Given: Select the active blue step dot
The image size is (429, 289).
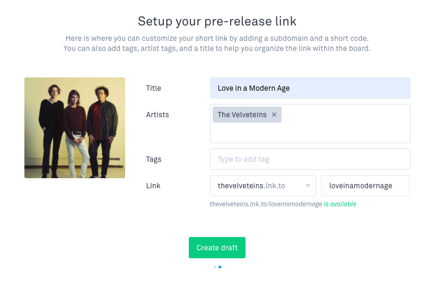Looking at the screenshot, I should click(x=220, y=267).
